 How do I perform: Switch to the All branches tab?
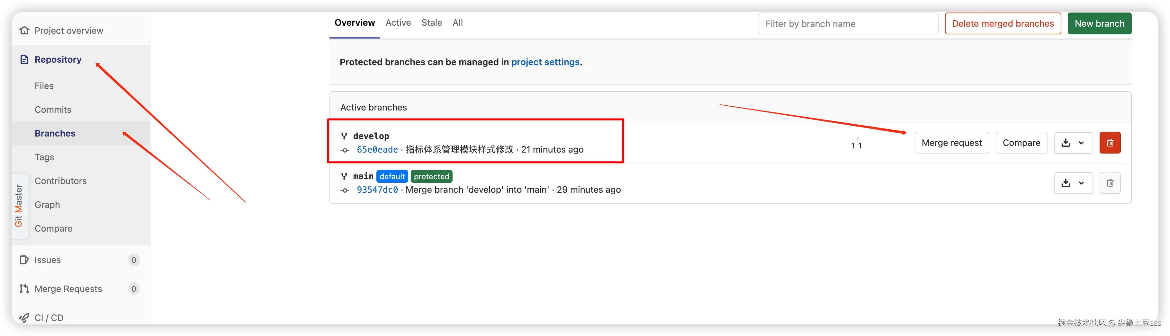tap(457, 23)
